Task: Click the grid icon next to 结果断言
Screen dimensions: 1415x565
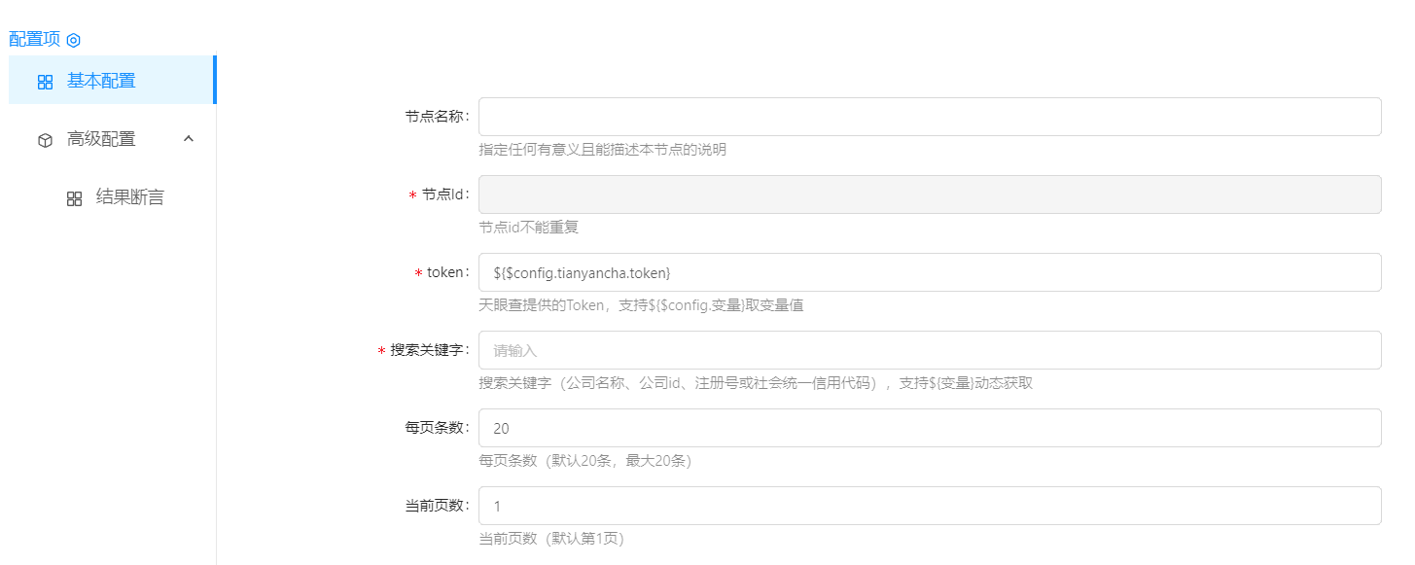Action: (x=74, y=198)
